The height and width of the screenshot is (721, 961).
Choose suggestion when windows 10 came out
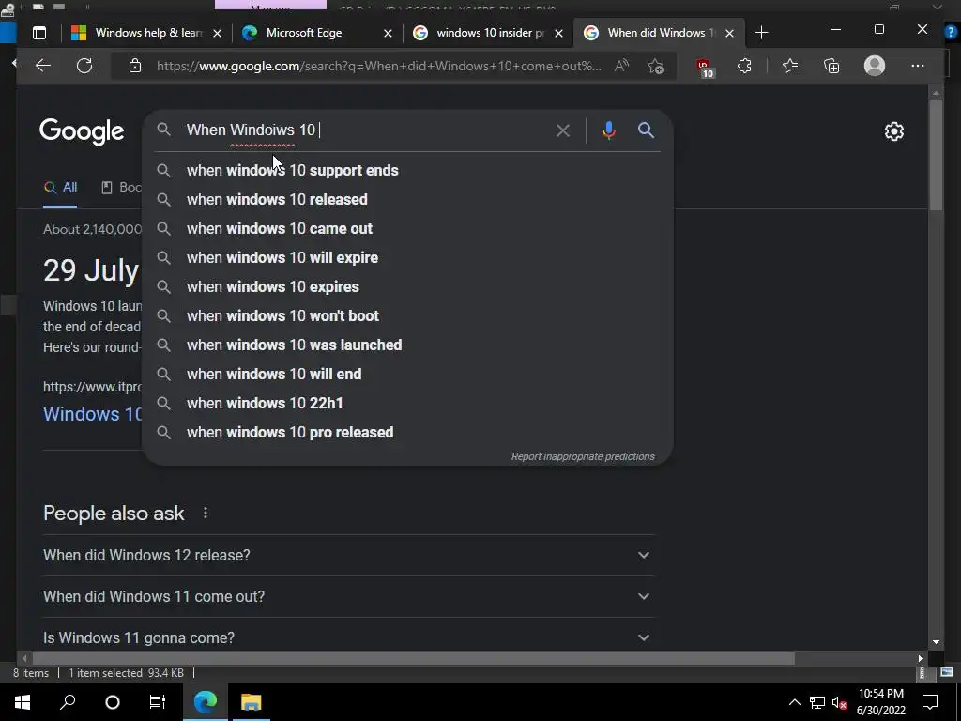click(x=407, y=229)
